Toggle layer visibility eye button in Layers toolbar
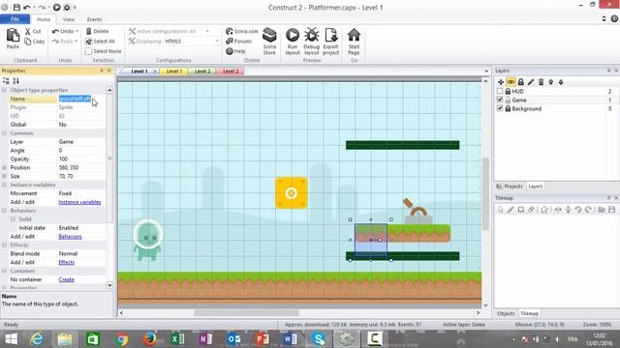The height and width of the screenshot is (348, 620). (x=511, y=82)
